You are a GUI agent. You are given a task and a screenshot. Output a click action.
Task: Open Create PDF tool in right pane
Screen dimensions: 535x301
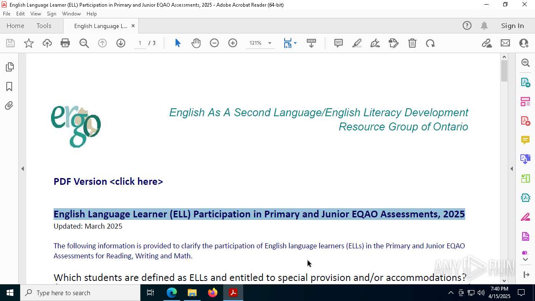525,121
